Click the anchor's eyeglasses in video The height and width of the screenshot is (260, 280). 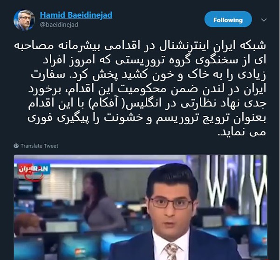tap(171, 203)
